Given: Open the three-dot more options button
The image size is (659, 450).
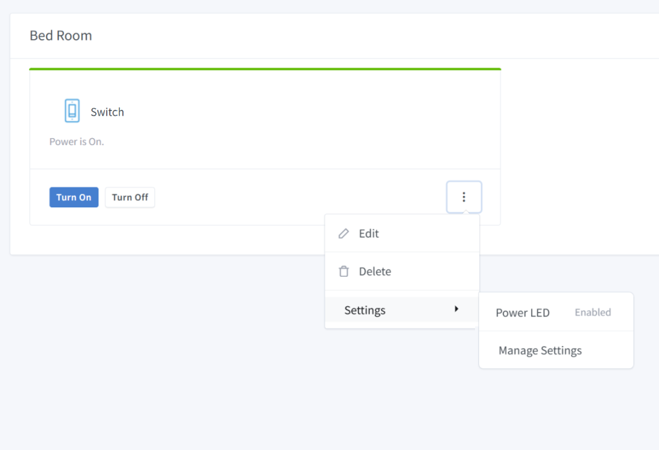Looking at the screenshot, I should pos(464,197).
